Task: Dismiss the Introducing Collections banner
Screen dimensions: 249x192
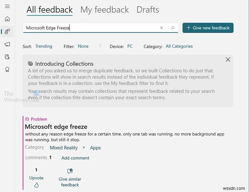Action: pos(228,60)
